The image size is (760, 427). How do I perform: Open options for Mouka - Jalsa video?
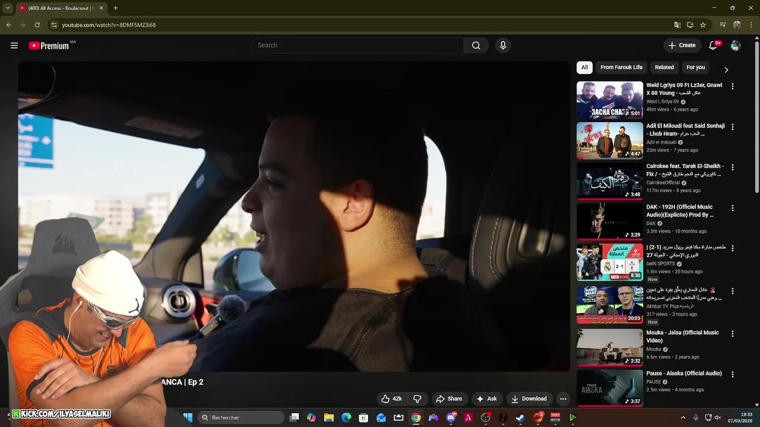[733, 334]
